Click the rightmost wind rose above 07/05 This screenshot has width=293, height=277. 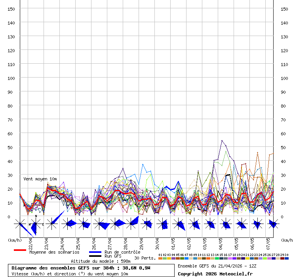273,224
